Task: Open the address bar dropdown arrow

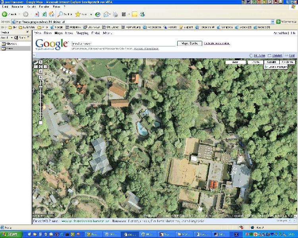Action: pyautogui.click(x=272, y=21)
